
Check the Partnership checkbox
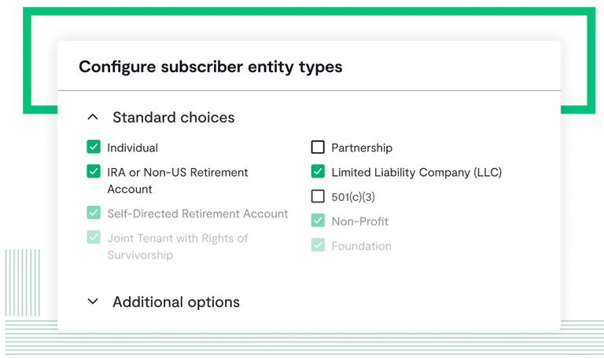(x=318, y=147)
